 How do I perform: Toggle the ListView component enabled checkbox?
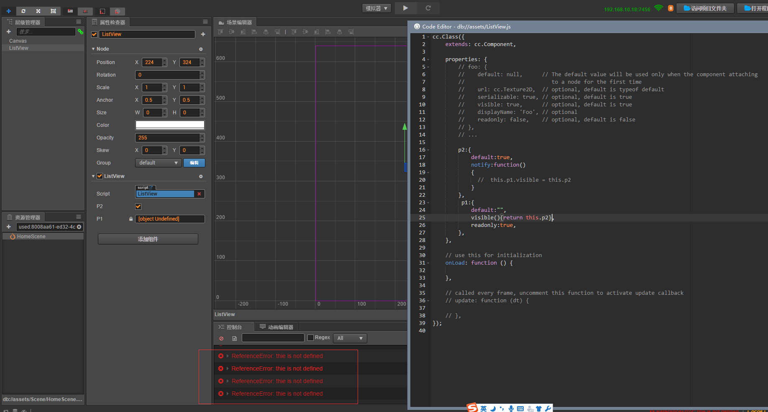pyautogui.click(x=100, y=176)
